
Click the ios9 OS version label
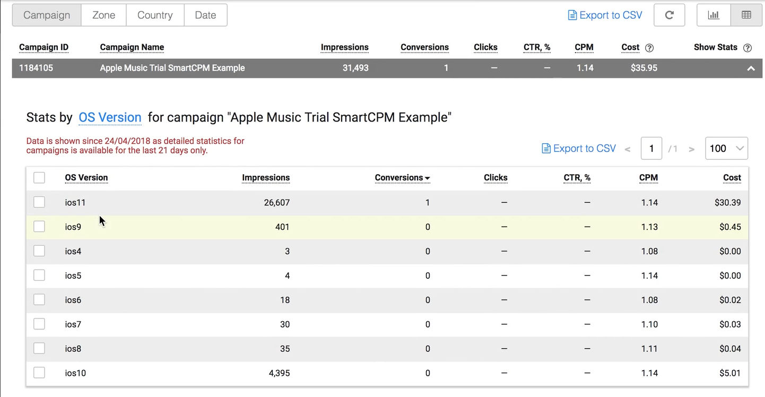click(73, 227)
